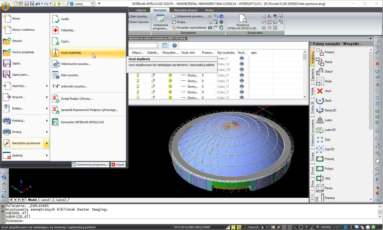Select Audyt from the drawing tools menu

pos(88,19)
